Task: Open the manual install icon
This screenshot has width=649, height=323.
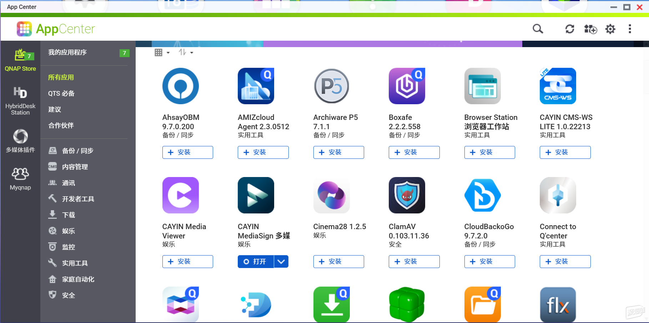Action: (x=590, y=29)
